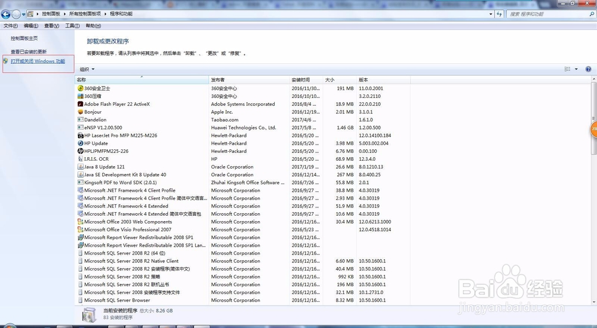Select Microsoft .NET Framework 4 Extended icon

(x=81, y=206)
